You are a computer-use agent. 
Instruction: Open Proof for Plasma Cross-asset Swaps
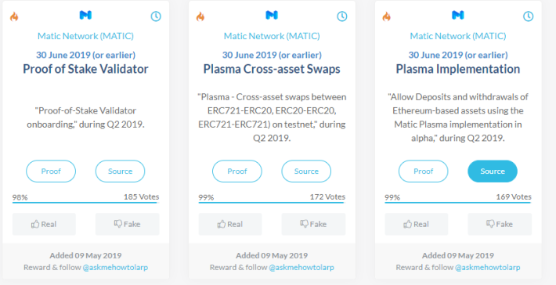236,171
